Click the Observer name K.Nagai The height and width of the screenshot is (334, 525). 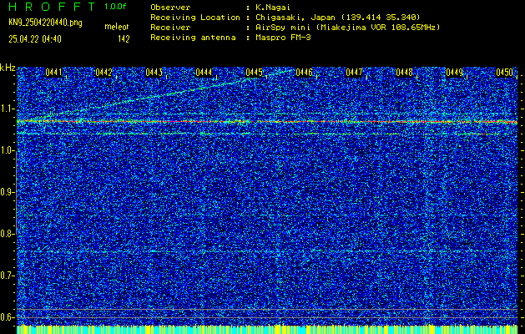(x=273, y=8)
